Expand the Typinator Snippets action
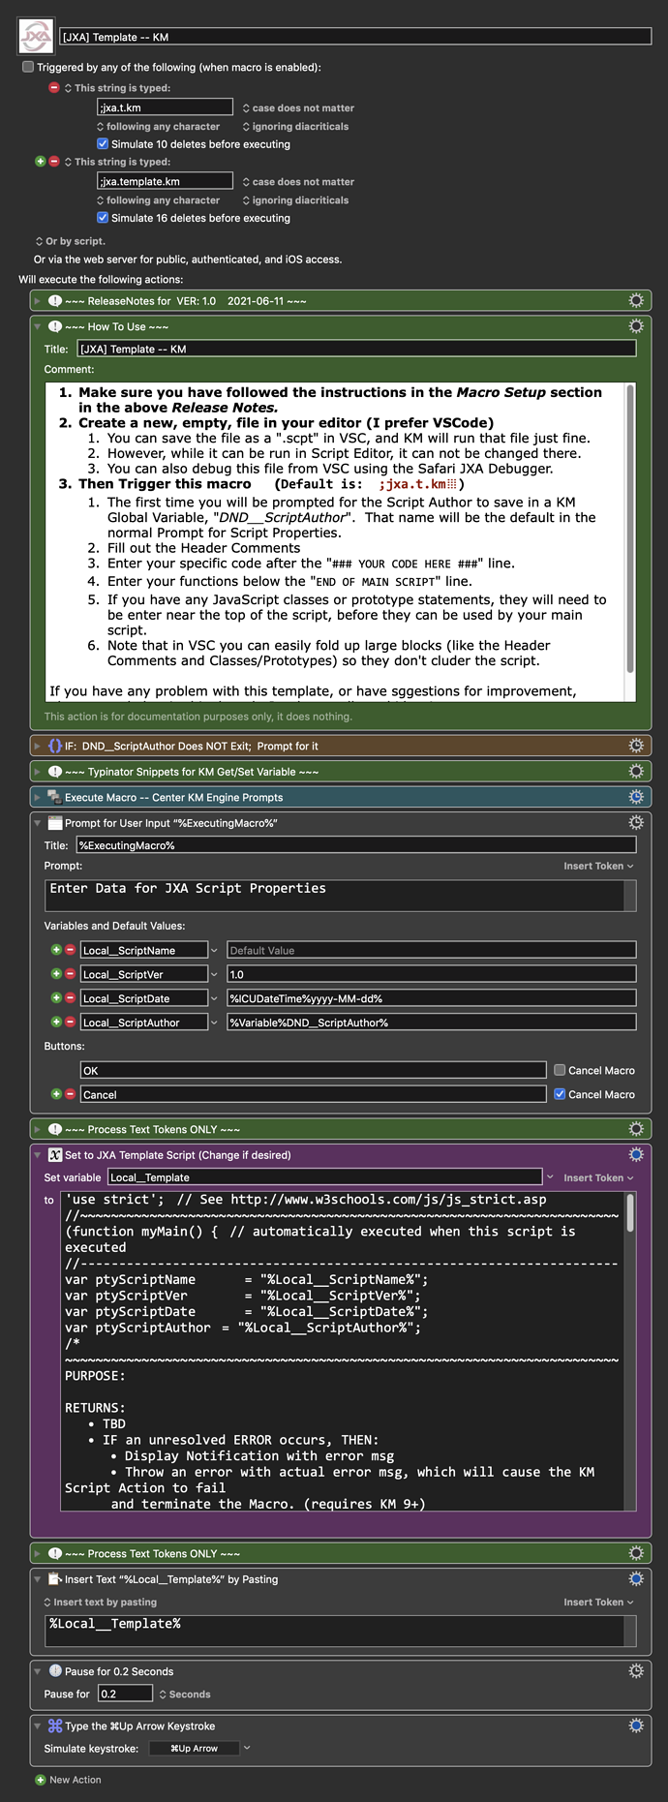This screenshot has width=668, height=1802. (38, 772)
